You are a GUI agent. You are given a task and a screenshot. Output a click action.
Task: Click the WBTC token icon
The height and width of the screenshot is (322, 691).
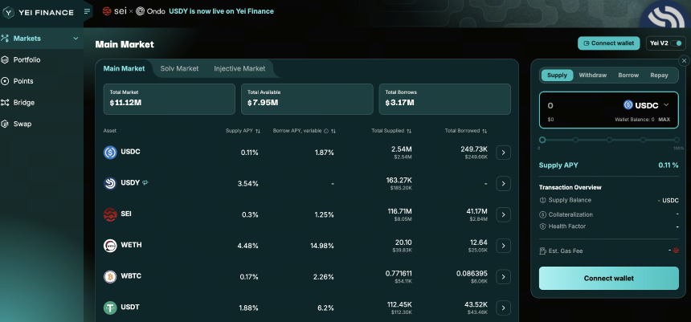tap(110, 276)
